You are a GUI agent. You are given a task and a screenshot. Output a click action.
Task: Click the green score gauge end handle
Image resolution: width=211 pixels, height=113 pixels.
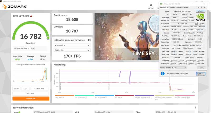click(48, 38)
